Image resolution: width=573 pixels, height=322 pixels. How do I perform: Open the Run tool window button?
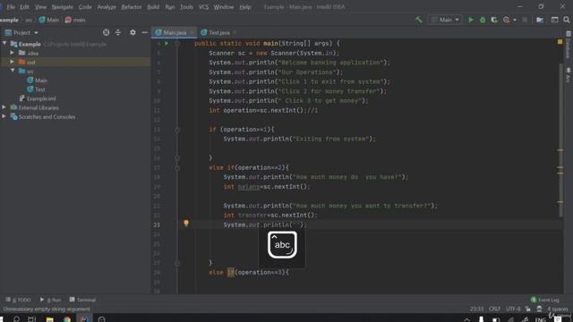tap(50, 300)
